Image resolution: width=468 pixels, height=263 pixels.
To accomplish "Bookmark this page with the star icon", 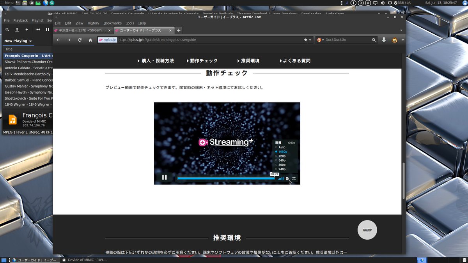I will [x=306, y=40].
